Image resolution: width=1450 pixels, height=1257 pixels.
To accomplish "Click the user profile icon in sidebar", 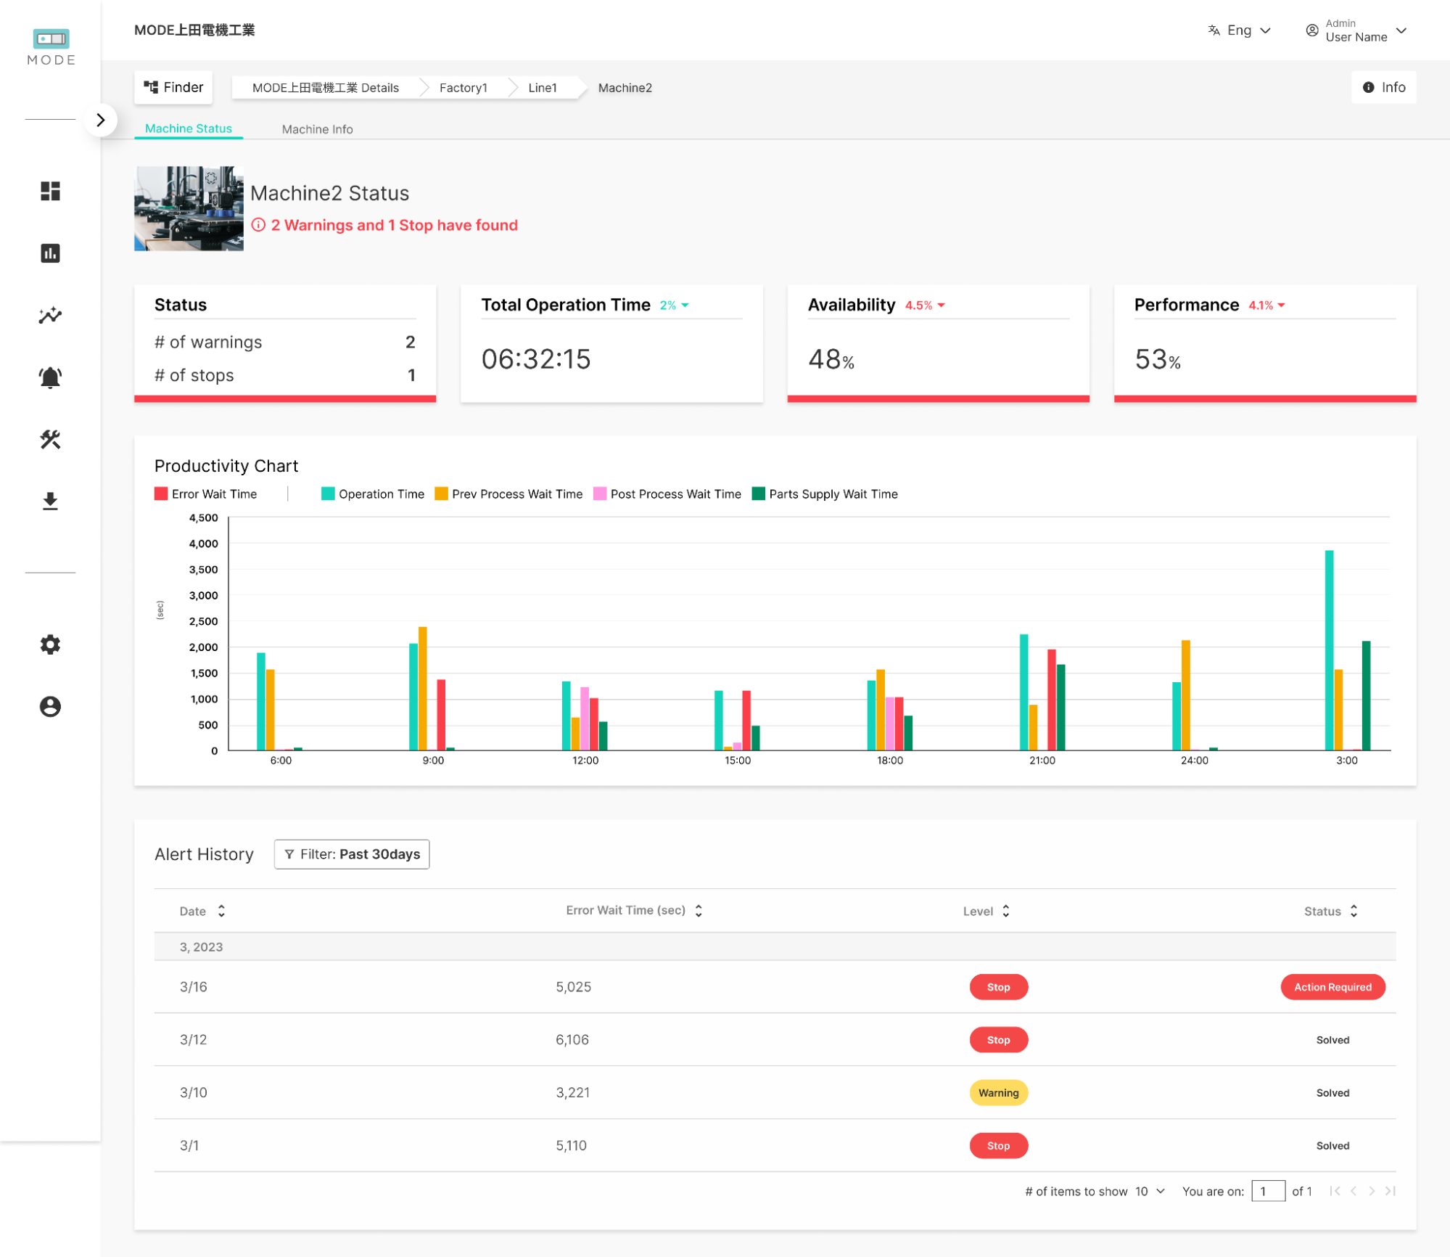I will point(50,706).
